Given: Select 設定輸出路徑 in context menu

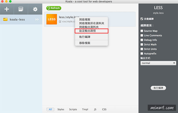Looking at the screenshot, I should 92,31.
